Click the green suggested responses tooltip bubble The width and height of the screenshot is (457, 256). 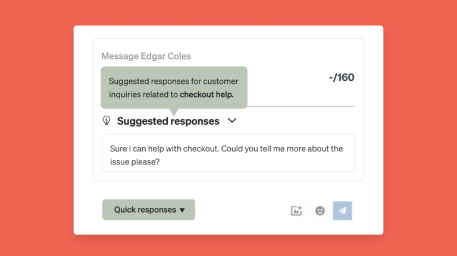(x=174, y=87)
